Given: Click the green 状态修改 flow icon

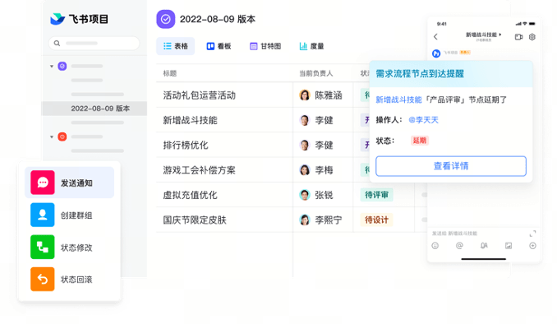Looking at the screenshot, I should click(43, 247).
